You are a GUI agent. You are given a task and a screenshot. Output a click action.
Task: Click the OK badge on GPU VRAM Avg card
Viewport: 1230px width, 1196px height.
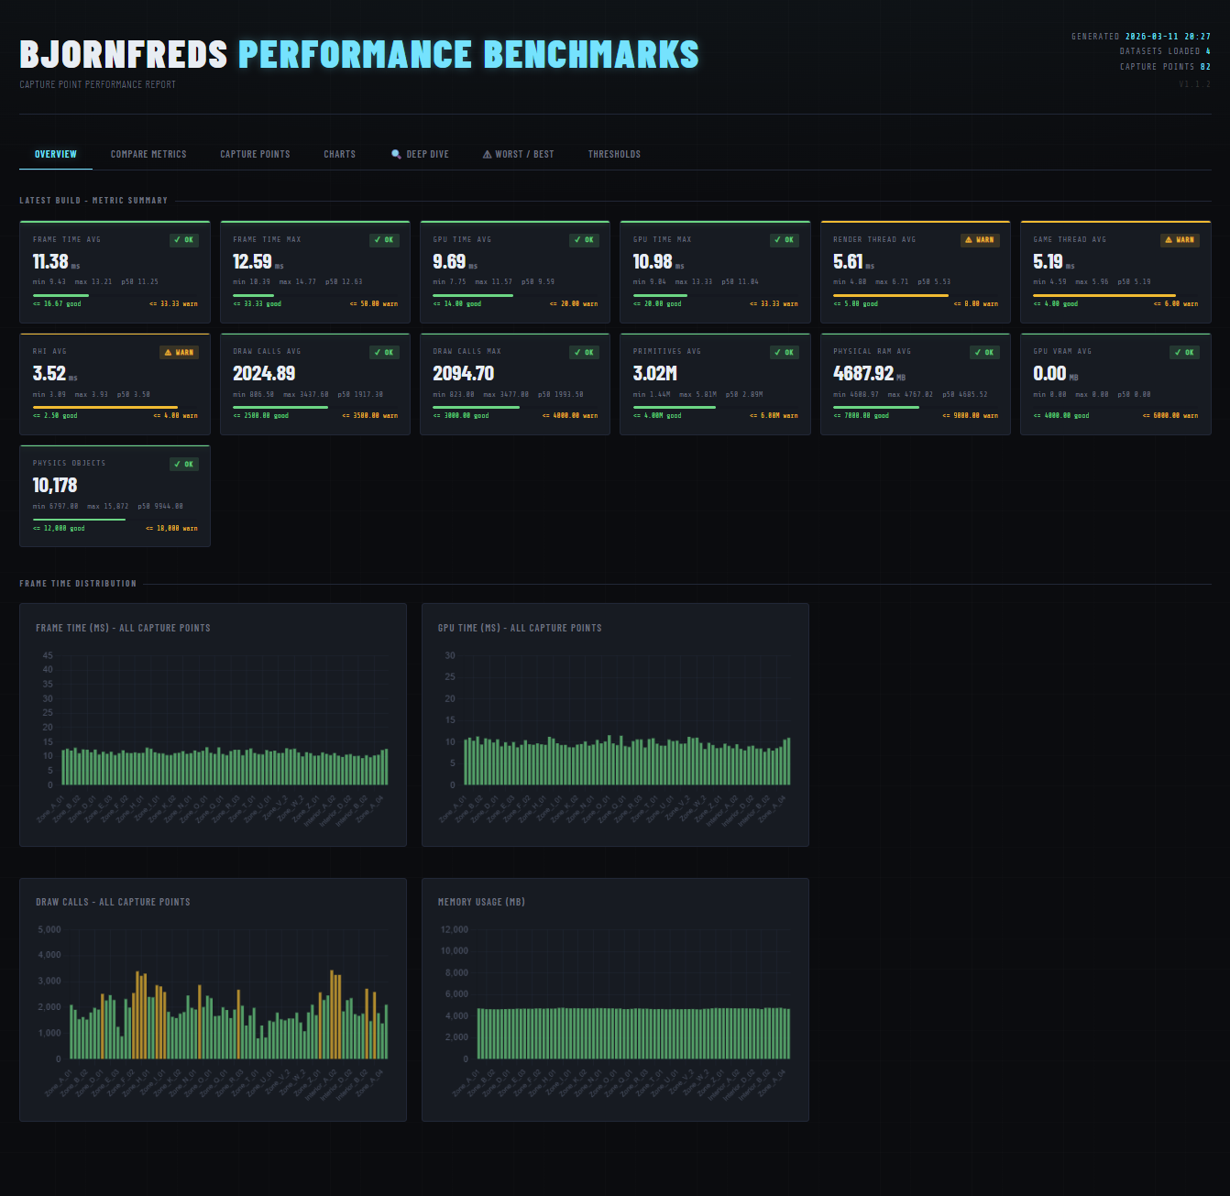point(1185,352)
